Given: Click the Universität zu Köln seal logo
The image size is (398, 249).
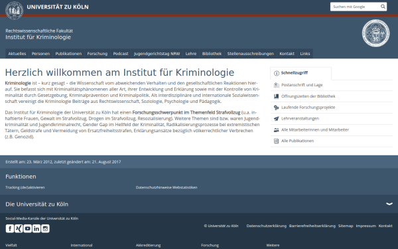Looking at the screenshot, I should [x=14, y=11].
